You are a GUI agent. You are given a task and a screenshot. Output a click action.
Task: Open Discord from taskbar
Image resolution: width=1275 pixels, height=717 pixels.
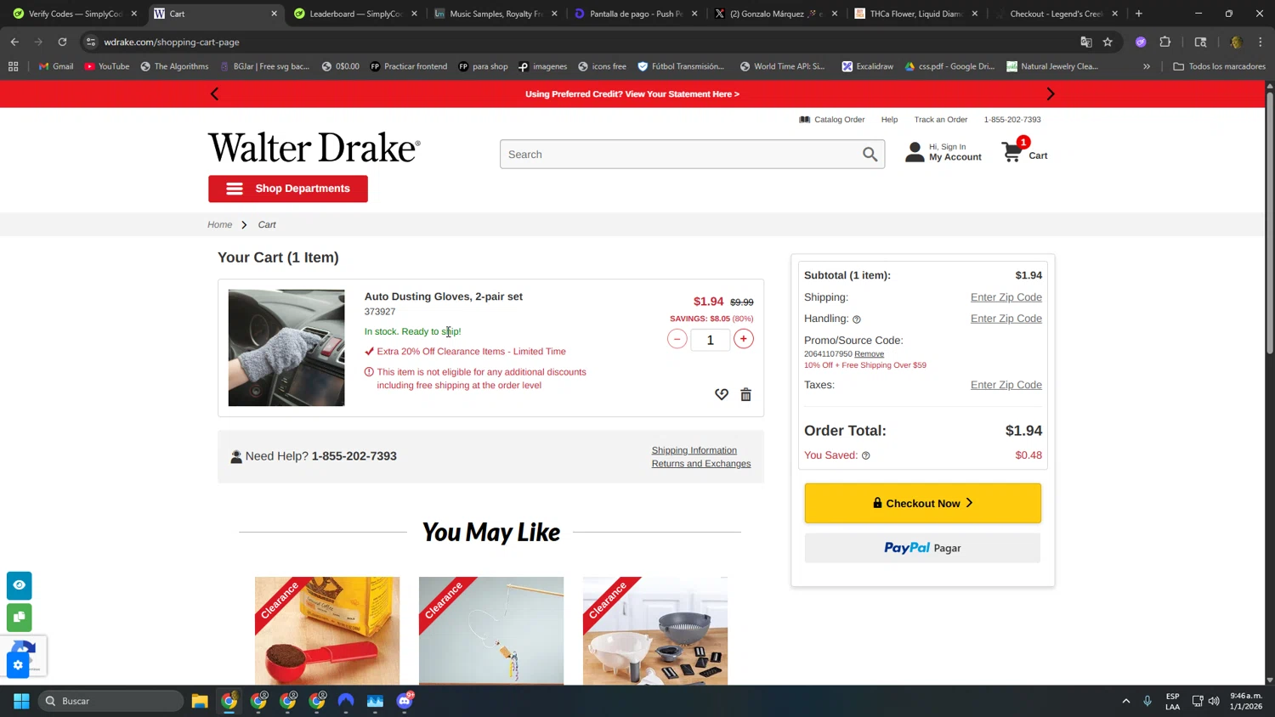405,701
